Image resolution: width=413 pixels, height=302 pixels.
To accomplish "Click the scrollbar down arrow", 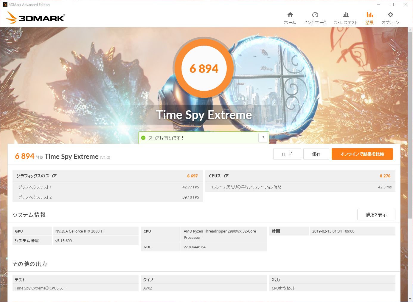I will pos(410,299).
